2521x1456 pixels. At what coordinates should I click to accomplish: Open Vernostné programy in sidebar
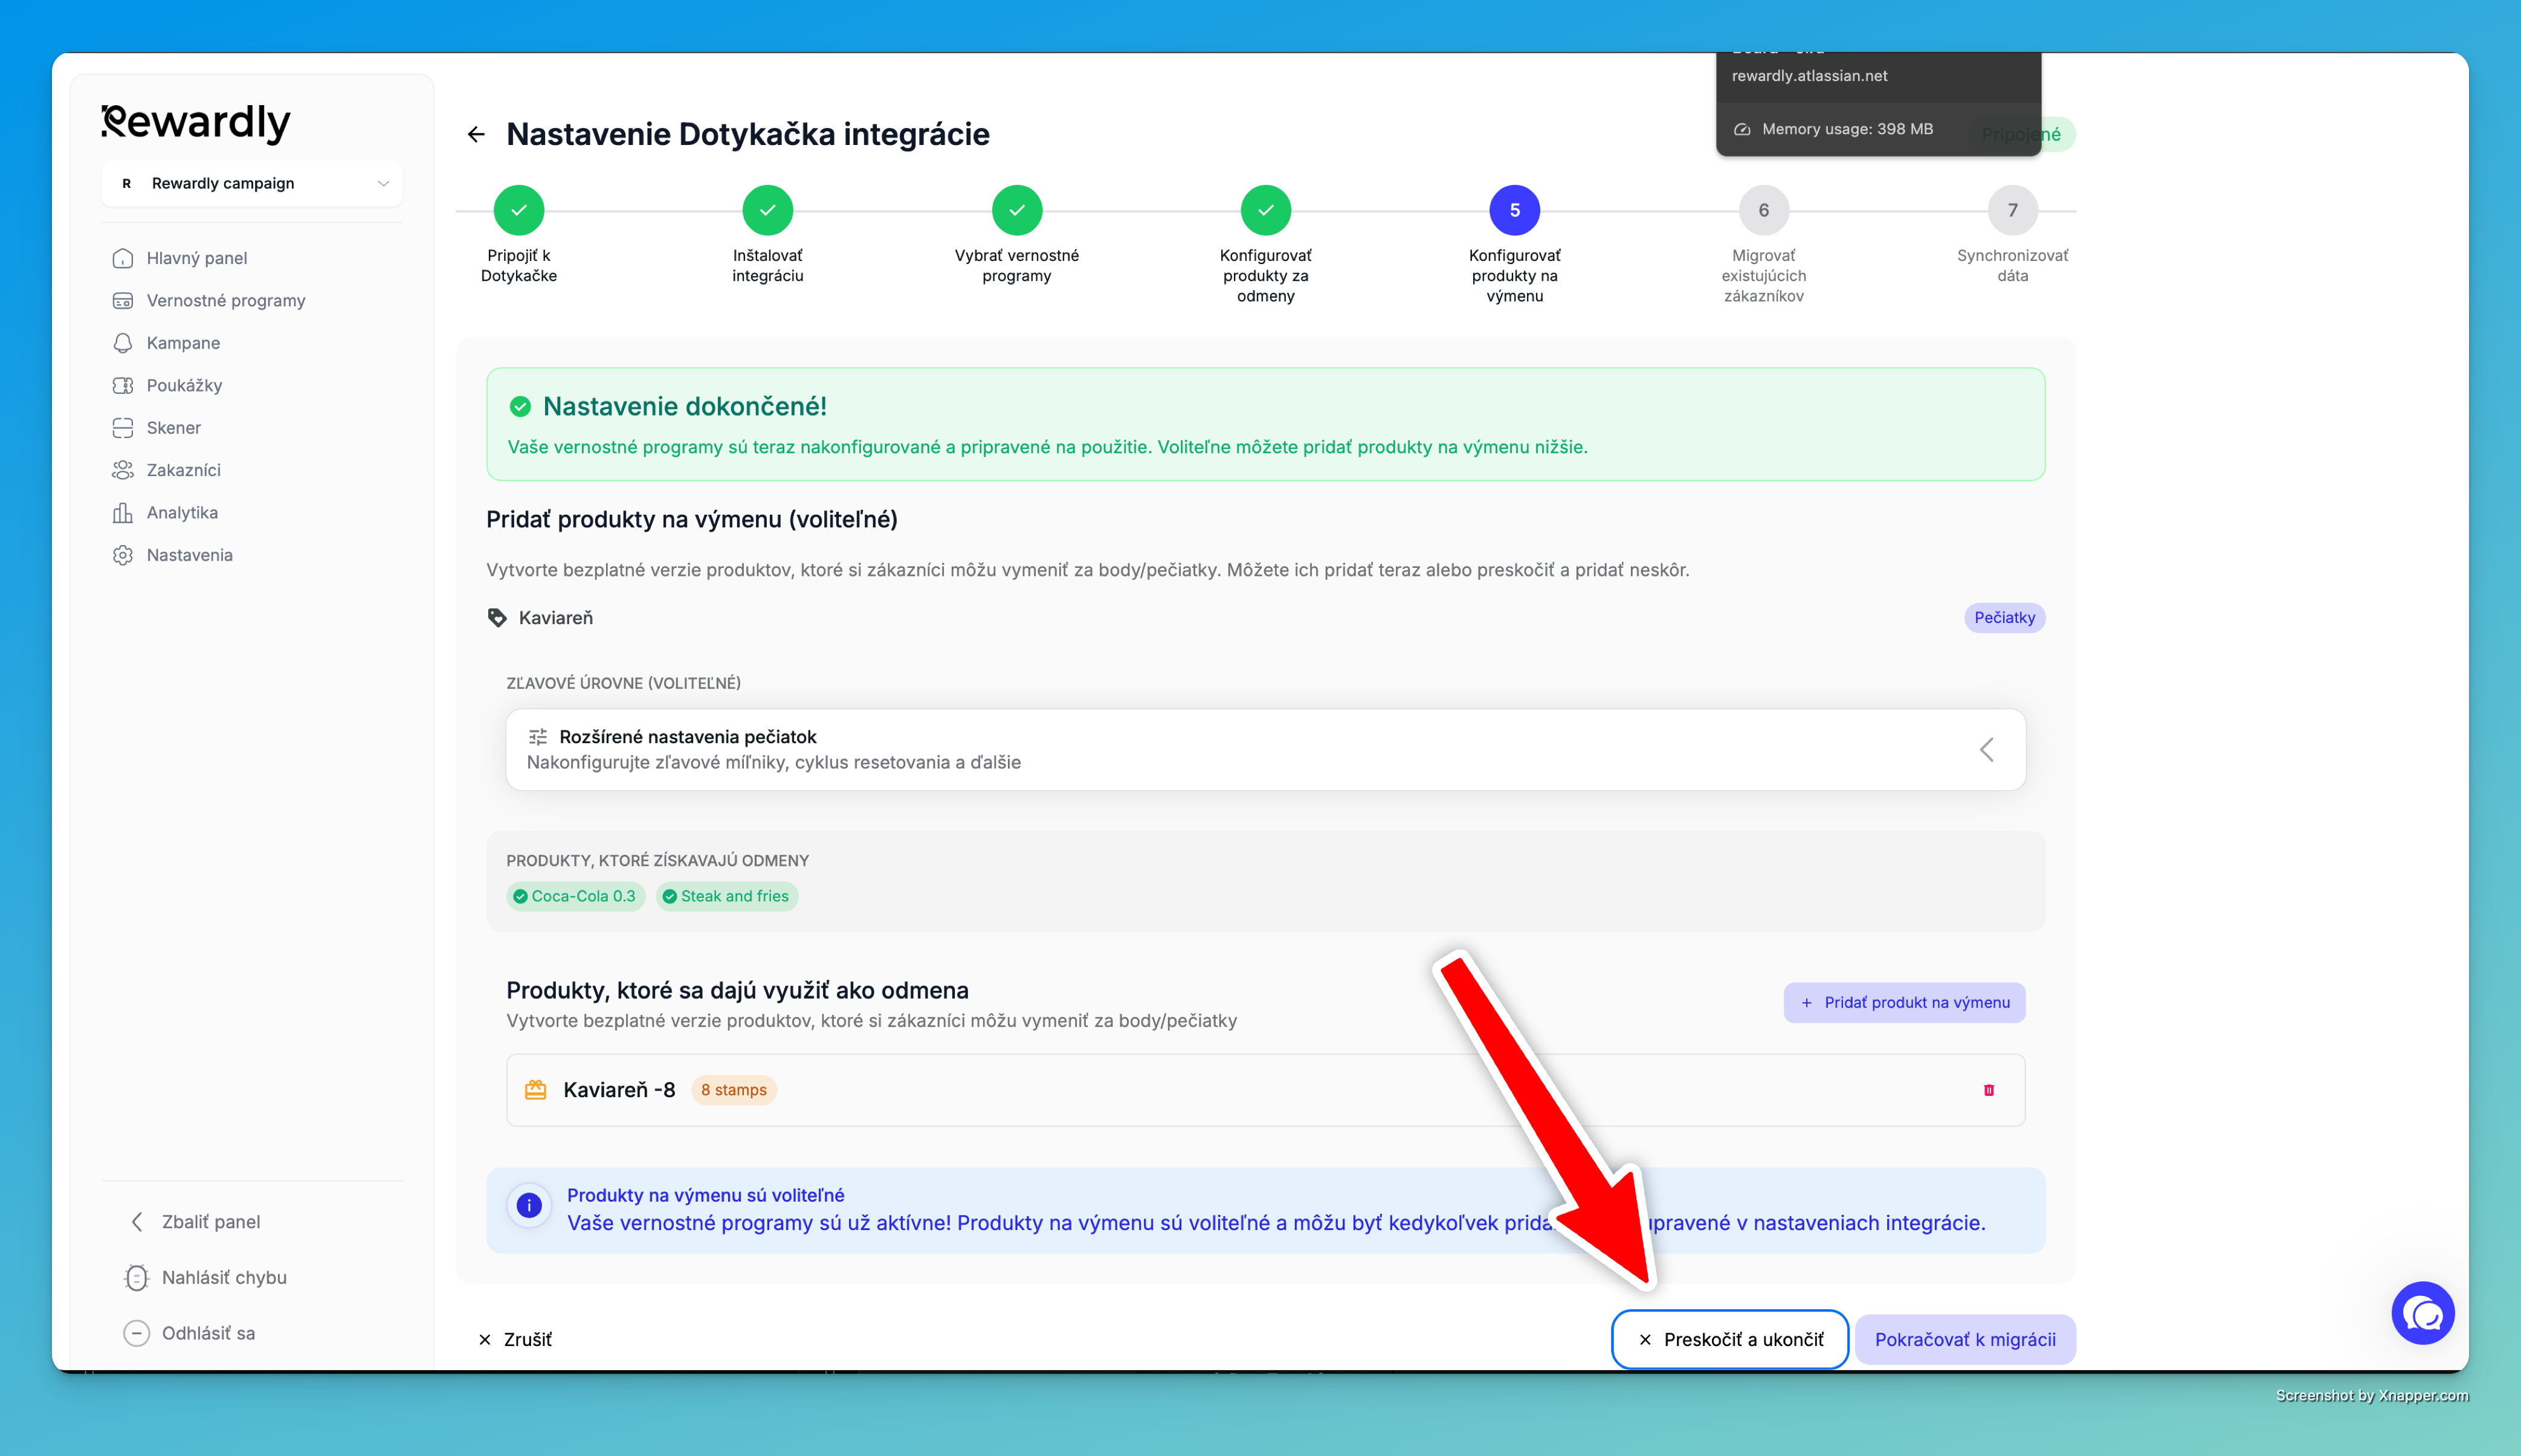coord(226,300)
